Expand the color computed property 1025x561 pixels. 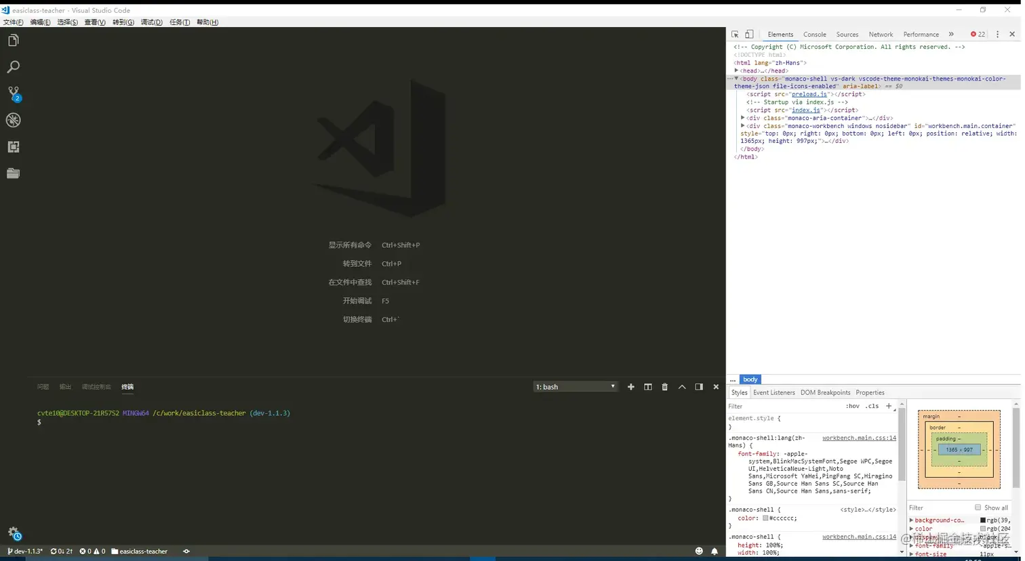(911, 528)
